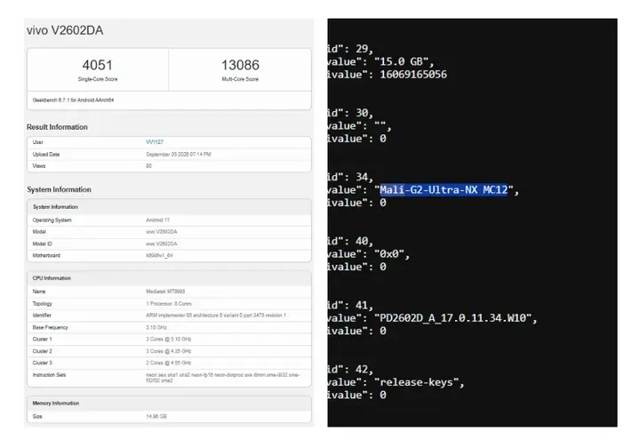The height and width of the screenshot is (440, 640).
Task: Select the Cluster 2 cores value
Action: (169, 351)
